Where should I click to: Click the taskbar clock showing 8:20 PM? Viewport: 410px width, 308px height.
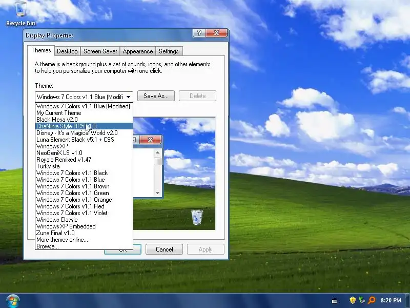click(391, 300)
